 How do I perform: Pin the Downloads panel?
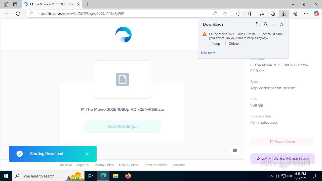282,24
